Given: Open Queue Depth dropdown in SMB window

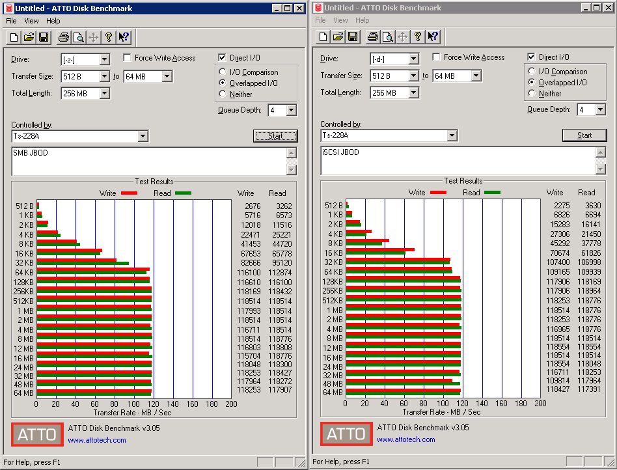Looking at the screenshot, I should tap(291, 110).
